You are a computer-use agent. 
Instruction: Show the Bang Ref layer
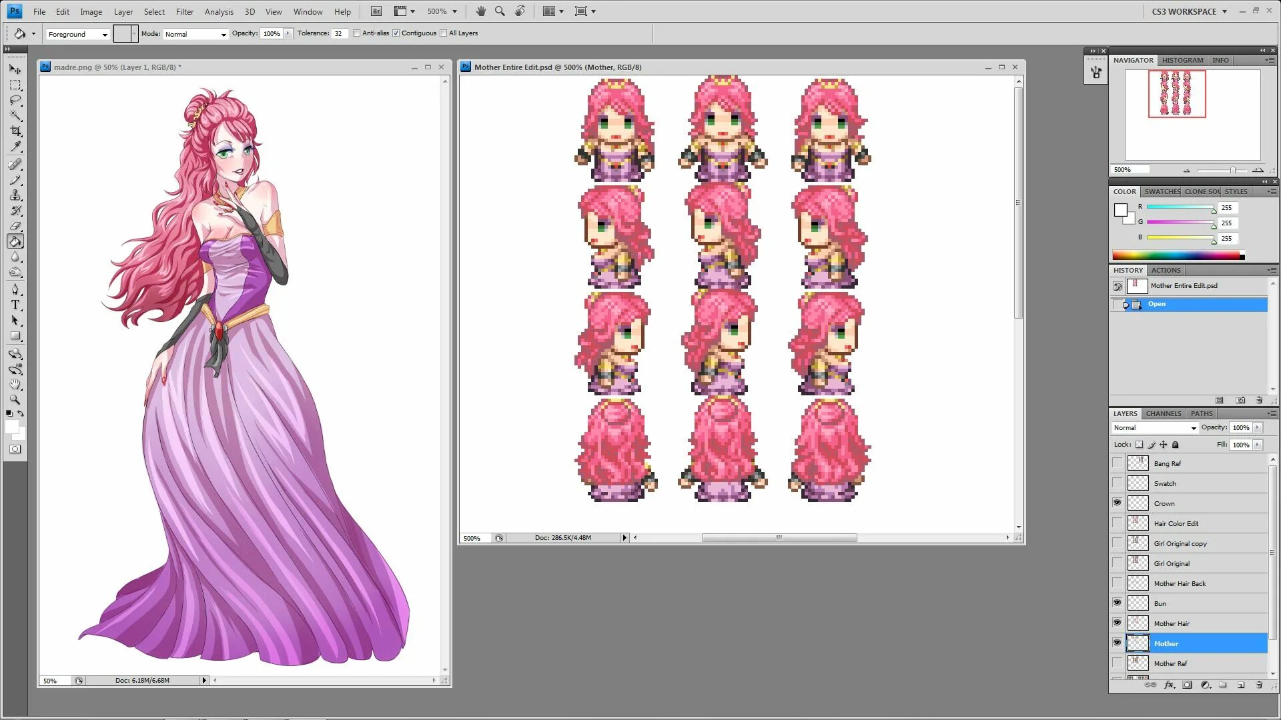tap(1117, 463)
